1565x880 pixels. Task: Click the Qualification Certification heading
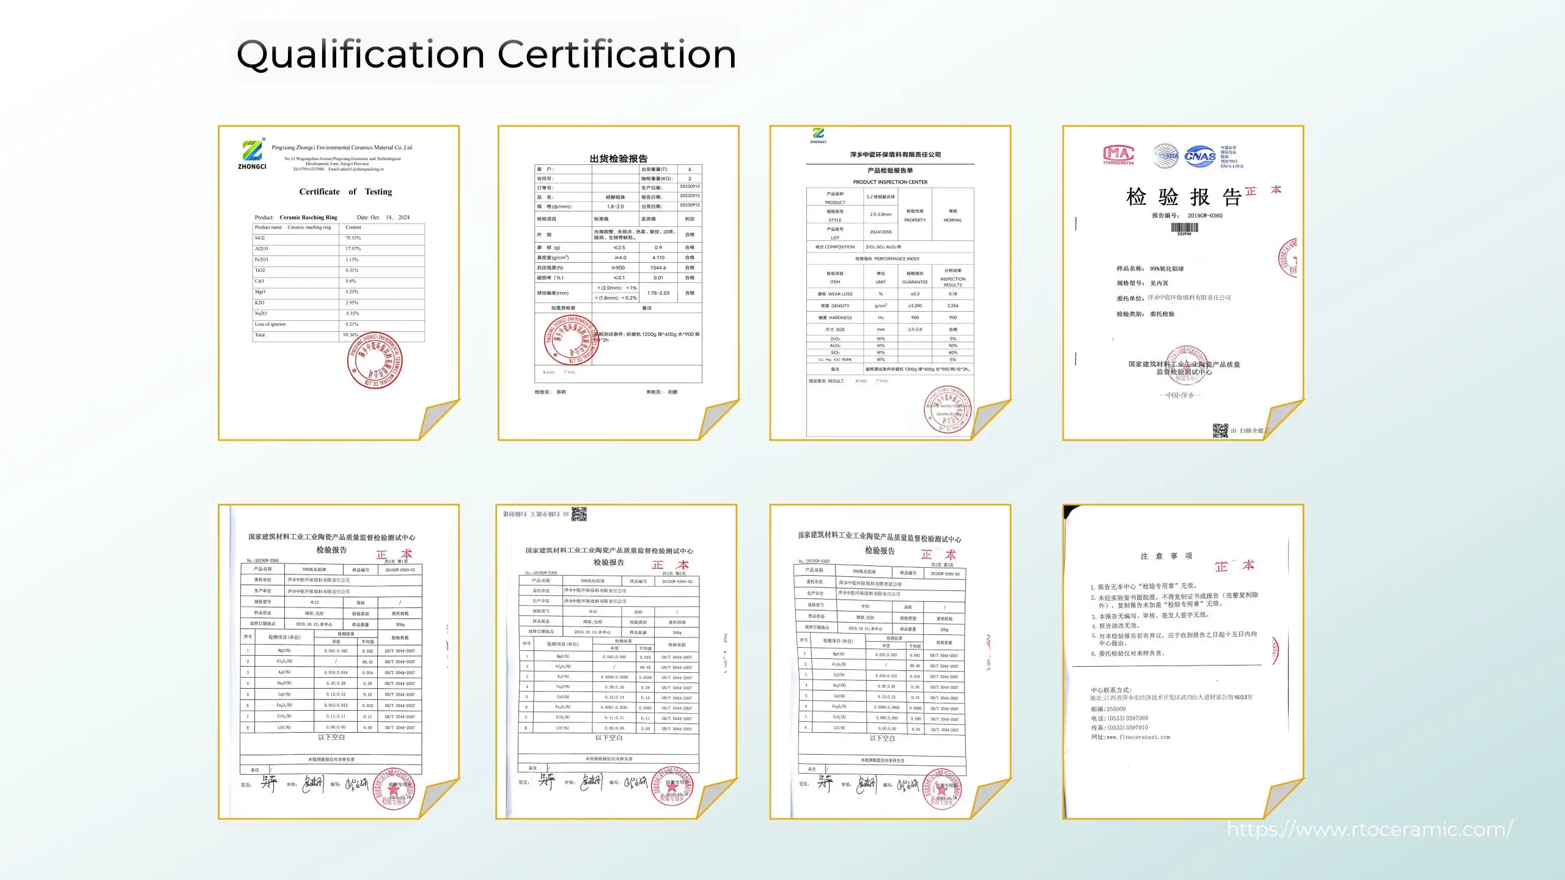click(486, 54)
